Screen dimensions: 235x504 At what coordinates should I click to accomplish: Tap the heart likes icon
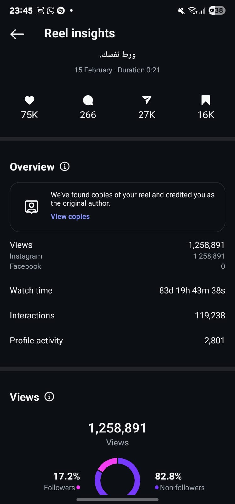(29, 100)
